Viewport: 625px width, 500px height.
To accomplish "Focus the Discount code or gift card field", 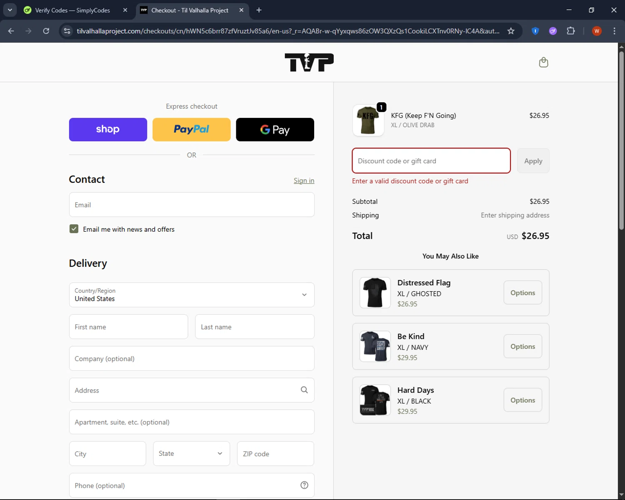I will tap(431, 161).
